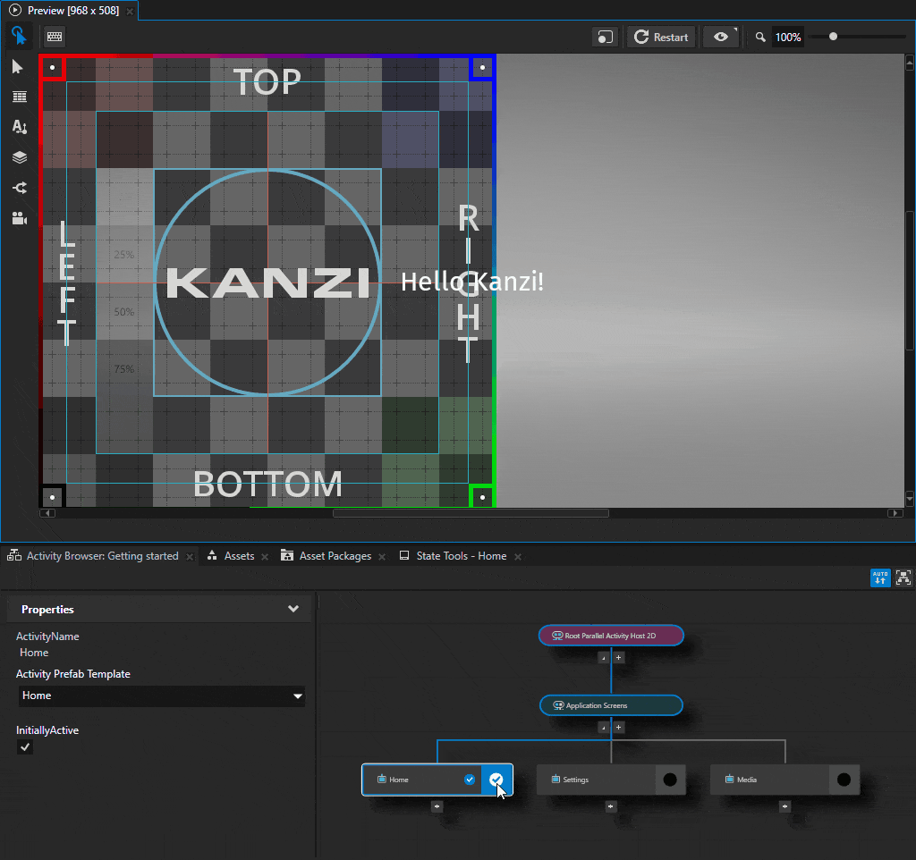The image size is (916, 860).
Task: Click the layers tool icon
Action: [19, 157]
